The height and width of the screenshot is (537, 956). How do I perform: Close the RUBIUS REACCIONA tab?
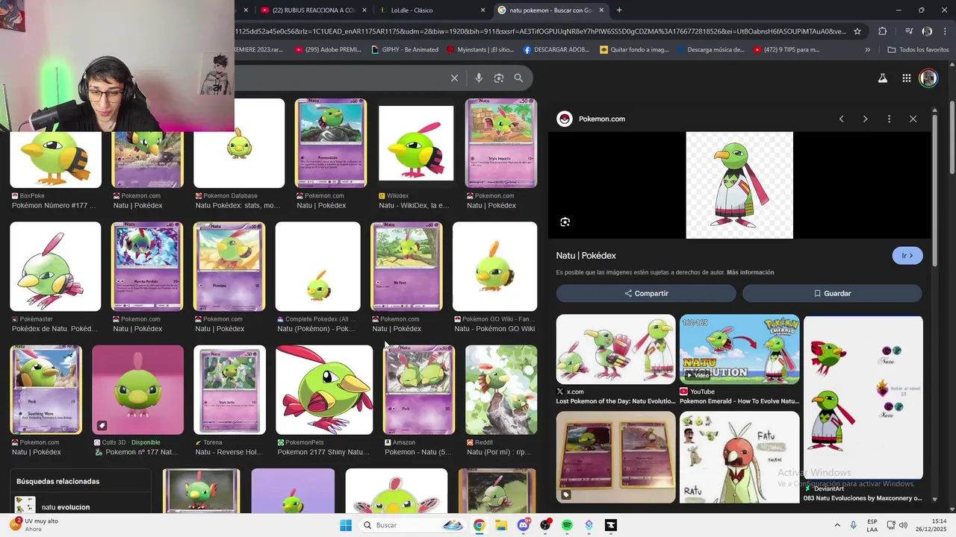364,10
